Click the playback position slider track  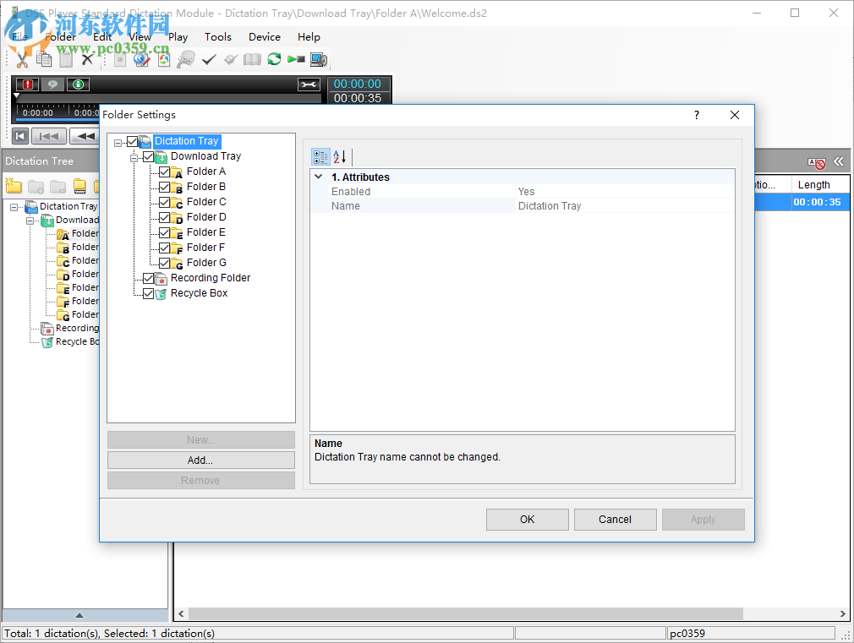(x=169, y=97)
